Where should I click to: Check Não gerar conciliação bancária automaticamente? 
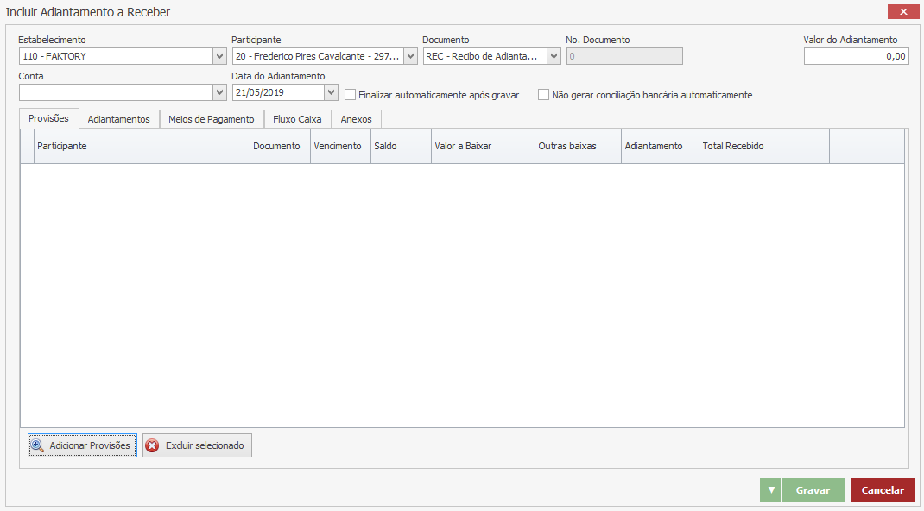544,95
